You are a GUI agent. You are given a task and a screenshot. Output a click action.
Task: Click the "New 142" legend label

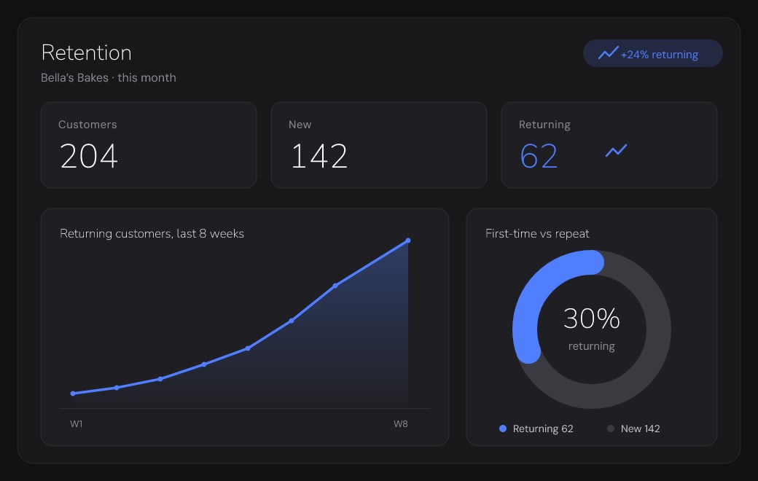point(640,429)
